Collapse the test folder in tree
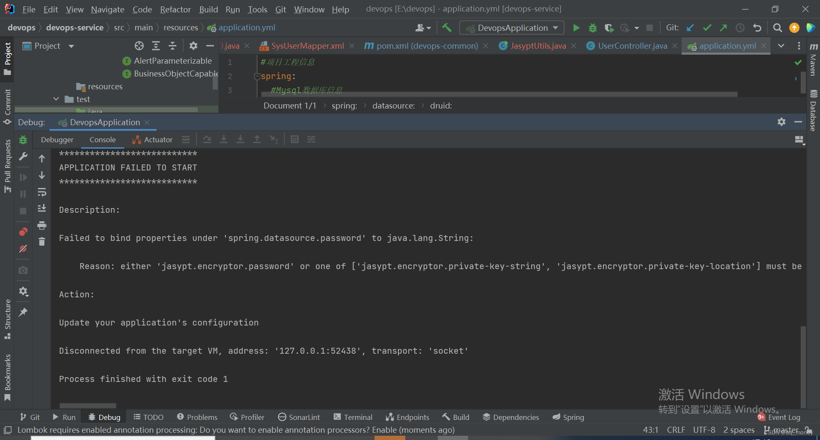 point(56,99)
